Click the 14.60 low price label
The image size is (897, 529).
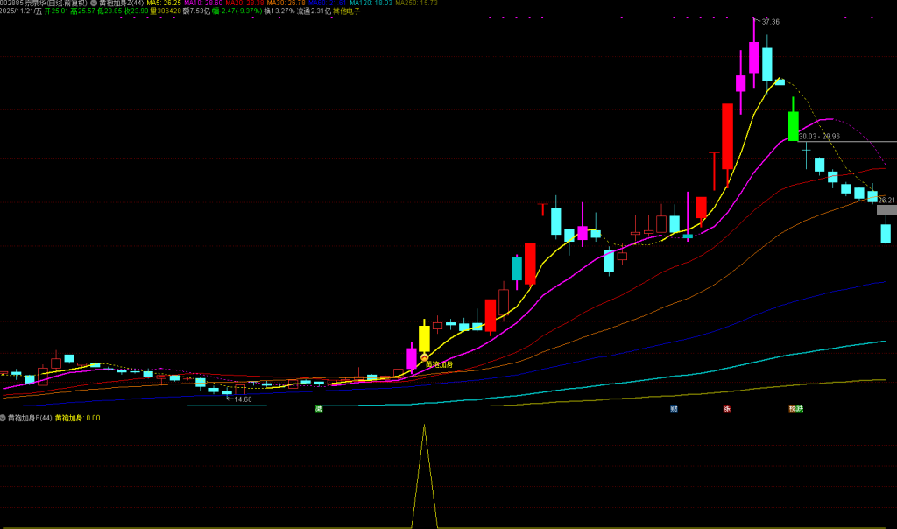[239, 399]
